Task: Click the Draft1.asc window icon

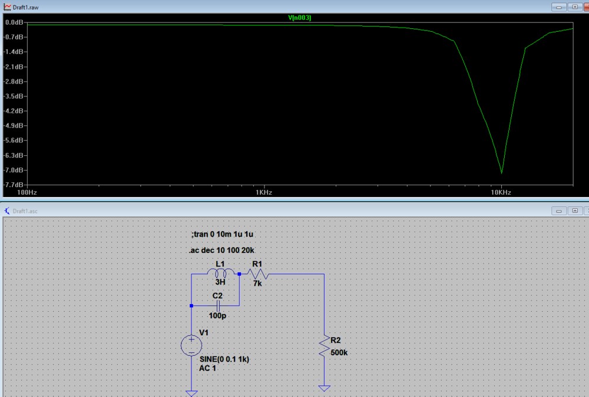Action: 6,211
